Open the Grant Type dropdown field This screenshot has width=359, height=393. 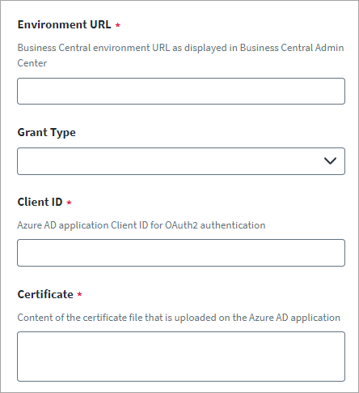click(x=181, y=161)
